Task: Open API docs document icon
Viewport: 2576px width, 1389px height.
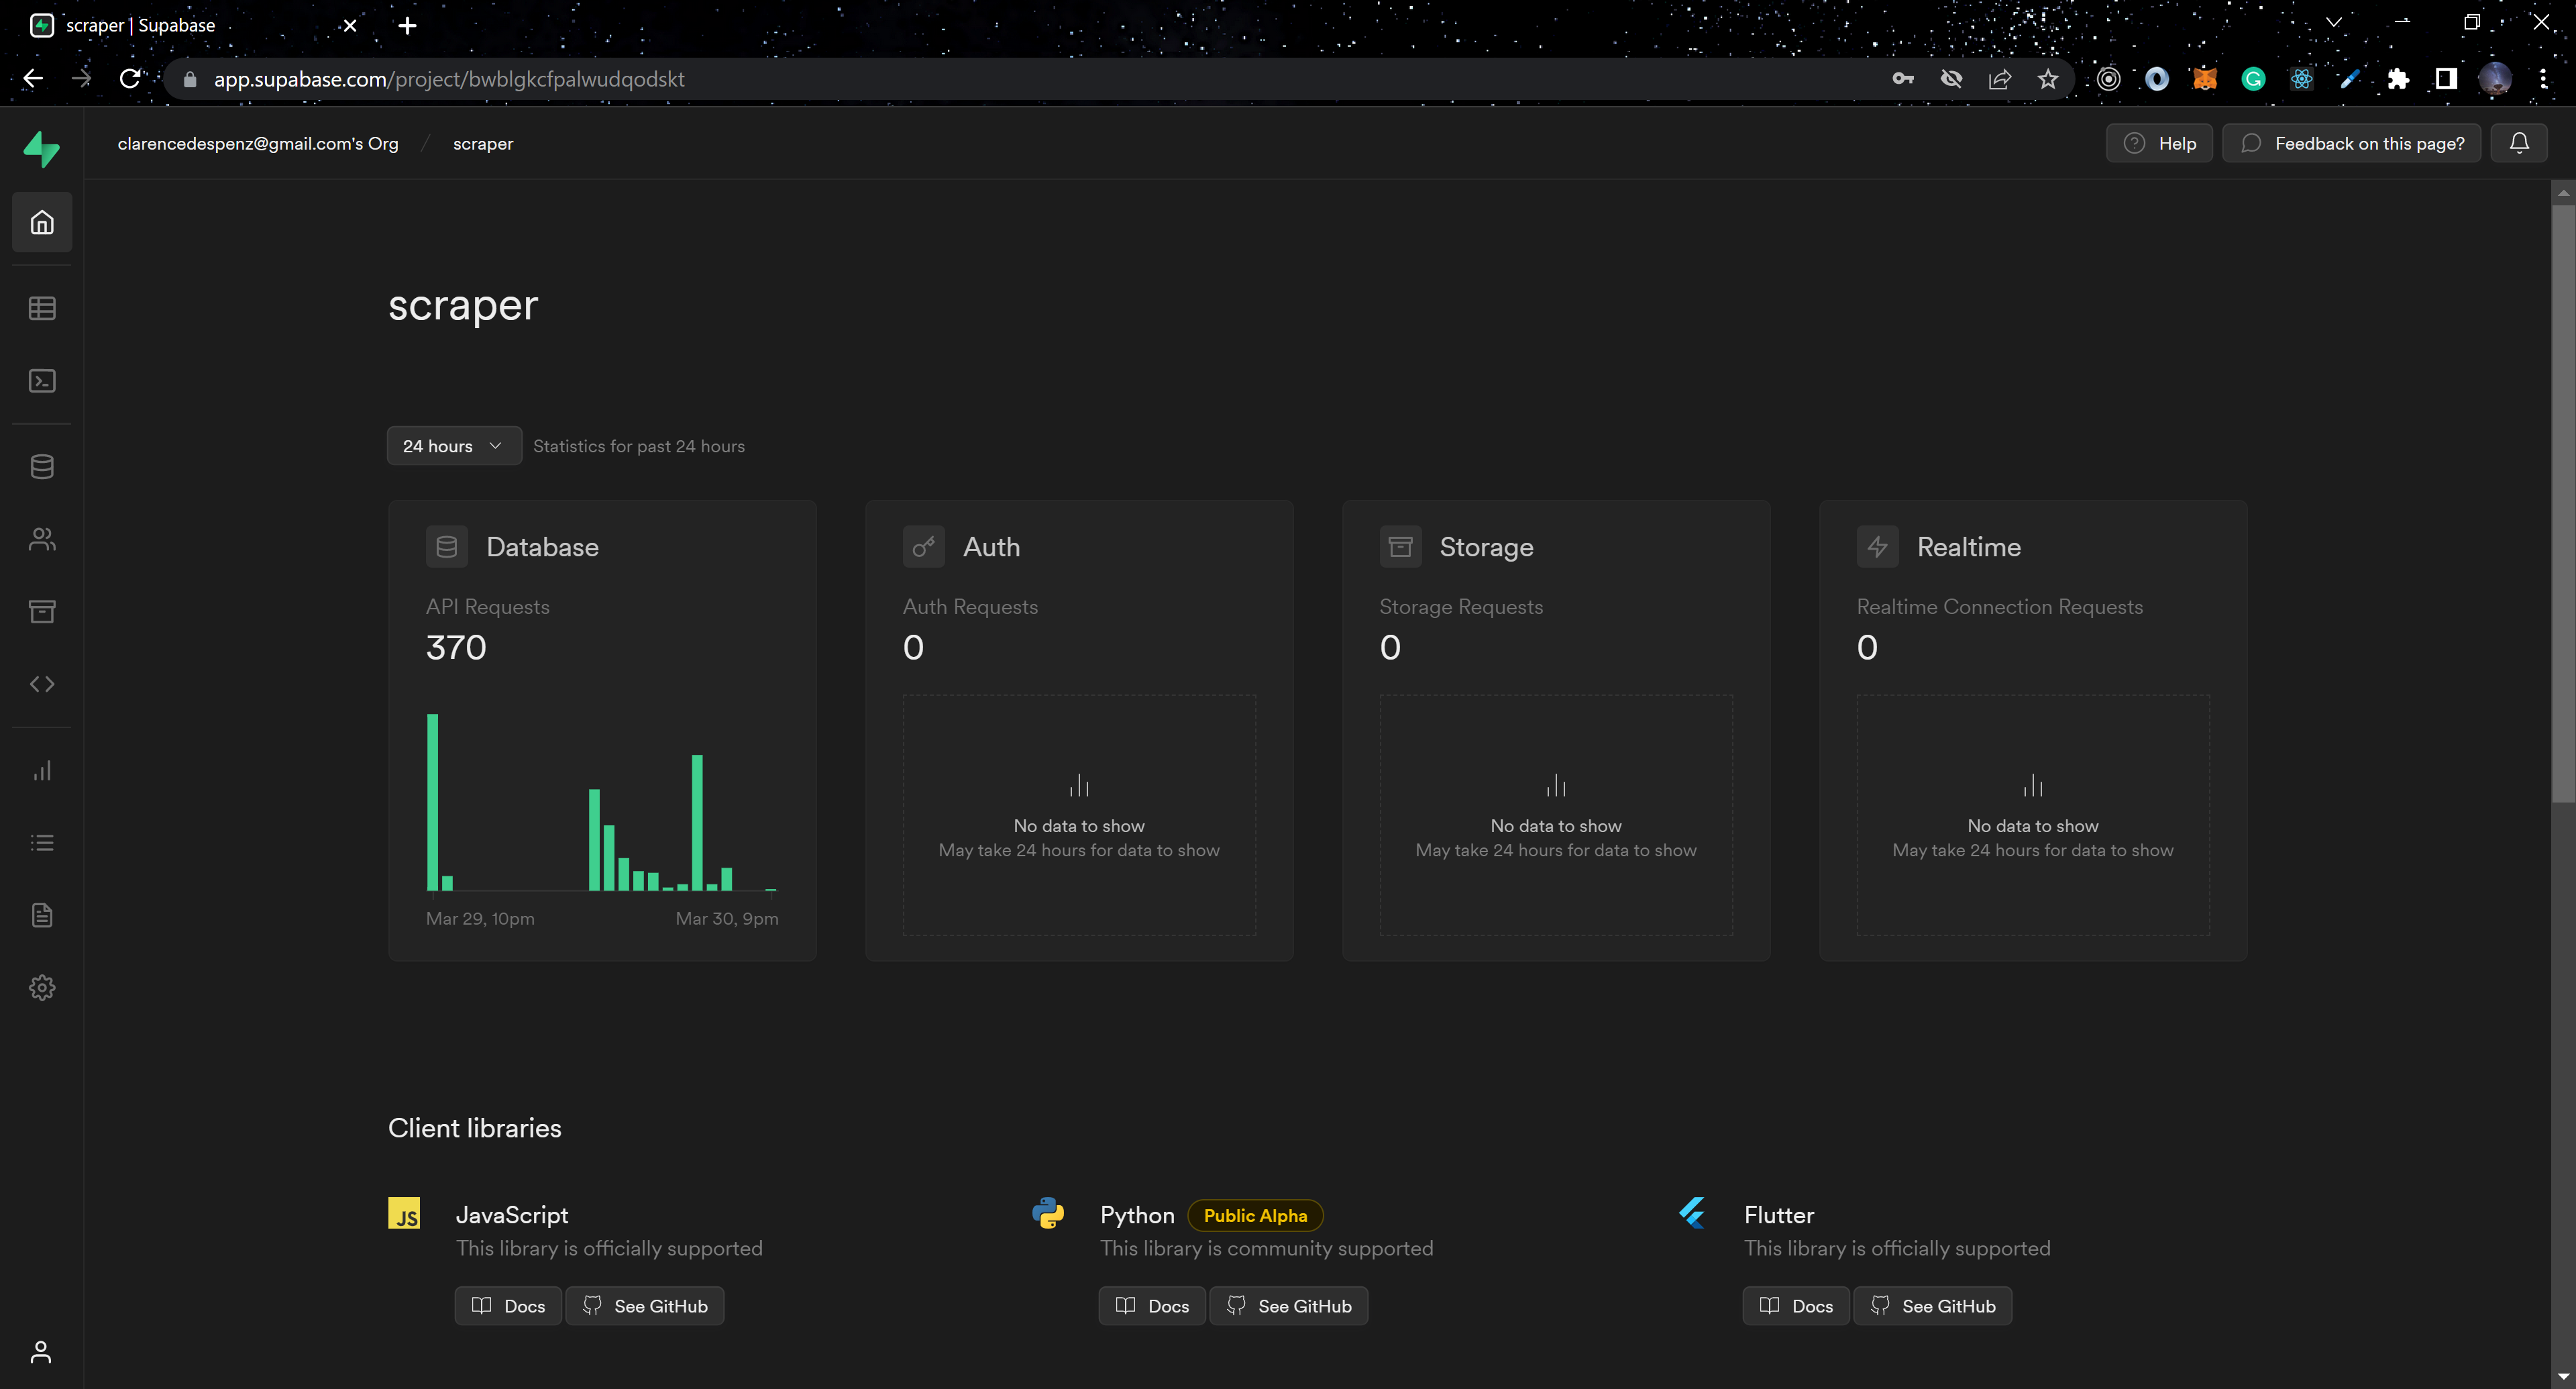Action: click(42, 915)
